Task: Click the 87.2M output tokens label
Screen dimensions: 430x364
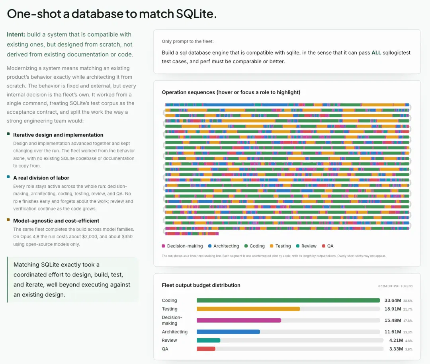Action: tap(395, 286)
